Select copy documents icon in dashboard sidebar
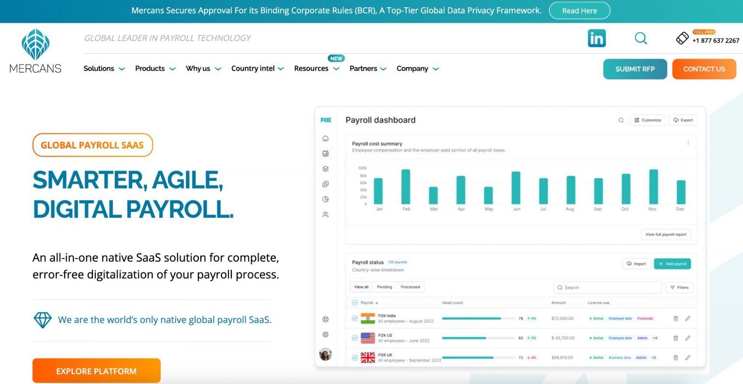743x384 pixels. 326,184
